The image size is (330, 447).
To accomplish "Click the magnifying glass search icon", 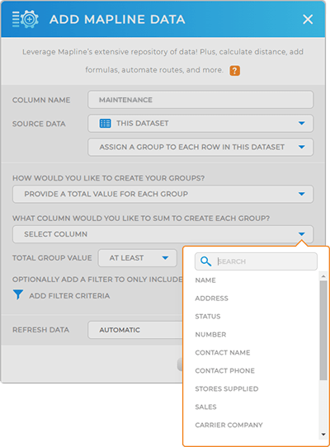I will point(205,261).
